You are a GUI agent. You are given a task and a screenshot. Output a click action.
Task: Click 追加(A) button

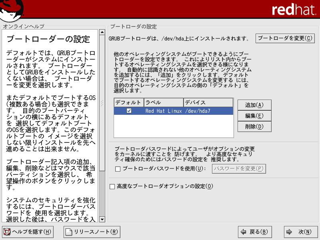coord(254,105)
